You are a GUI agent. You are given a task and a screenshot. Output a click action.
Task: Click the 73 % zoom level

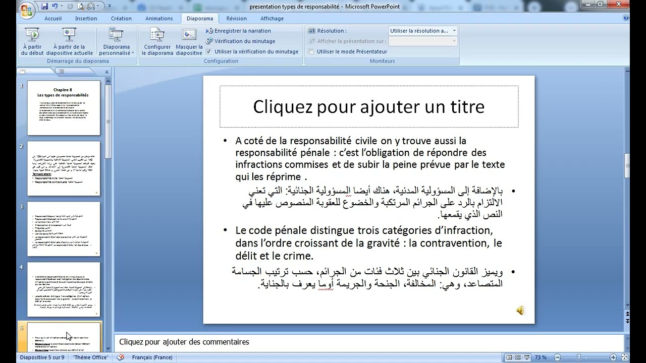[541, 357]
